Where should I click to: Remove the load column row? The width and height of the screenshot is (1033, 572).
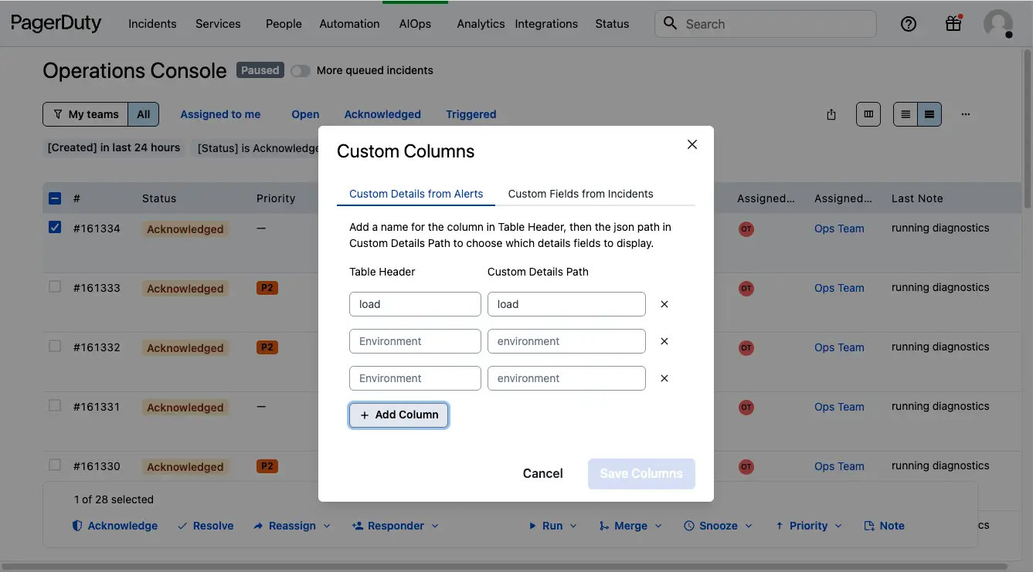pos(664,304)
